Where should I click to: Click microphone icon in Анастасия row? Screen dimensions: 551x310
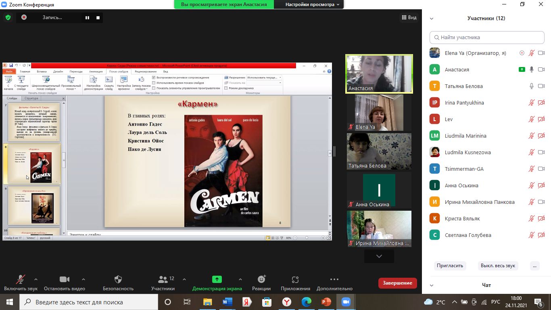532,69
